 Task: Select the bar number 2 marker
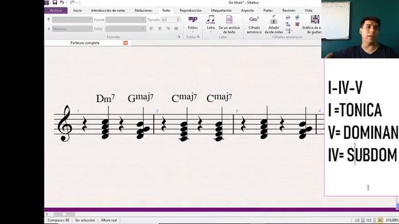(x=157, y=111)
